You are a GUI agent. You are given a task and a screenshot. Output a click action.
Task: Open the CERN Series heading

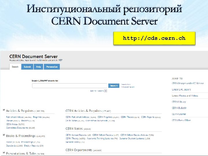(74, 129)
